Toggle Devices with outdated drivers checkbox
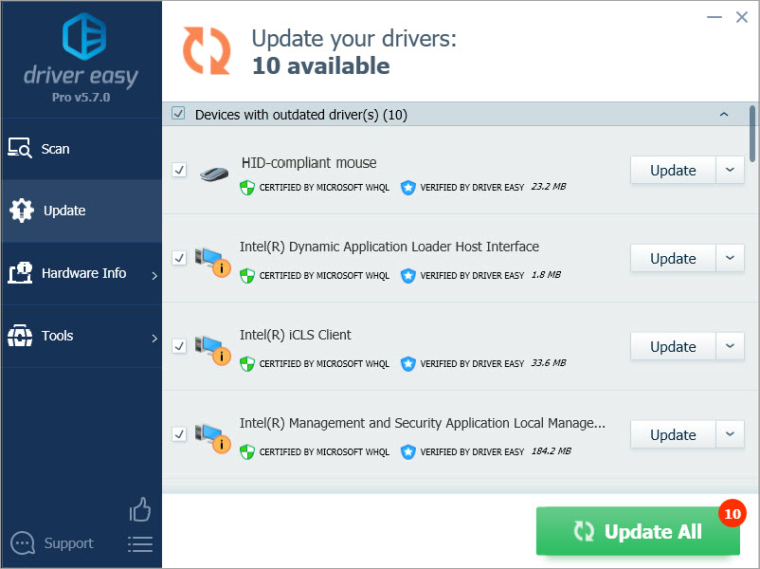The height and width of the screenshot is (569, 760). [x=178, y=115]
